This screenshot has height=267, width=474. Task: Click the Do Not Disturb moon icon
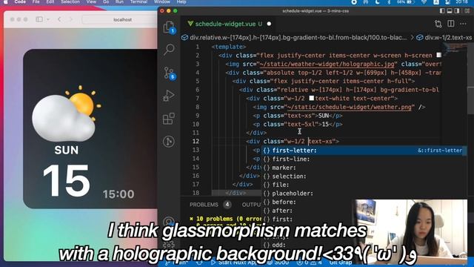pyautogui.click(x=377, y=1)
